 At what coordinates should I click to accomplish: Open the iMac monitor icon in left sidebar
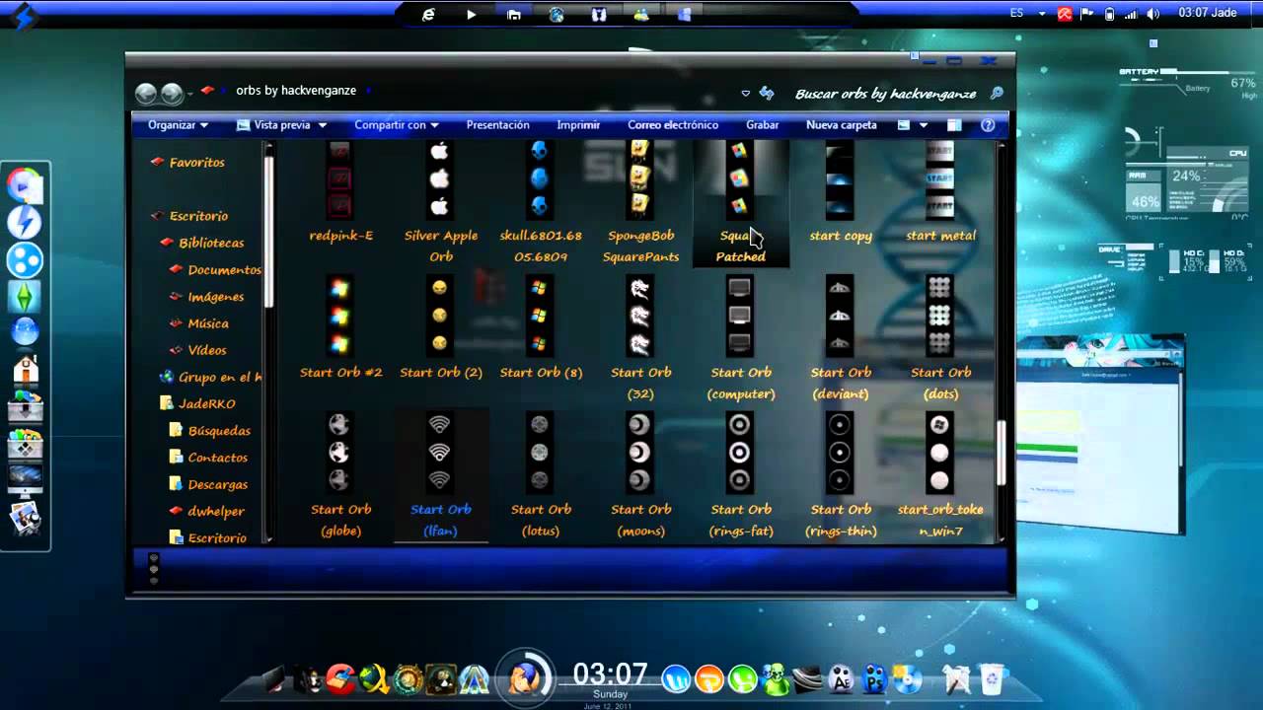pyautogui.click(x=25, y=479)
